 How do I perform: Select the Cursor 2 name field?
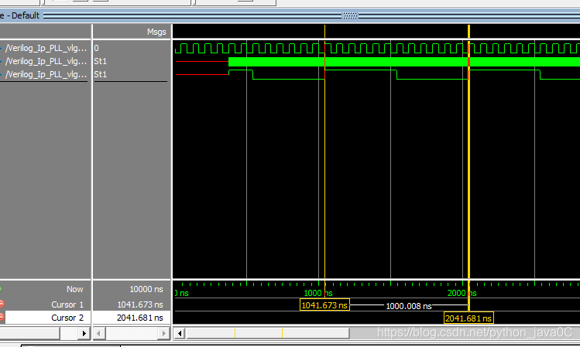point(48,318)
